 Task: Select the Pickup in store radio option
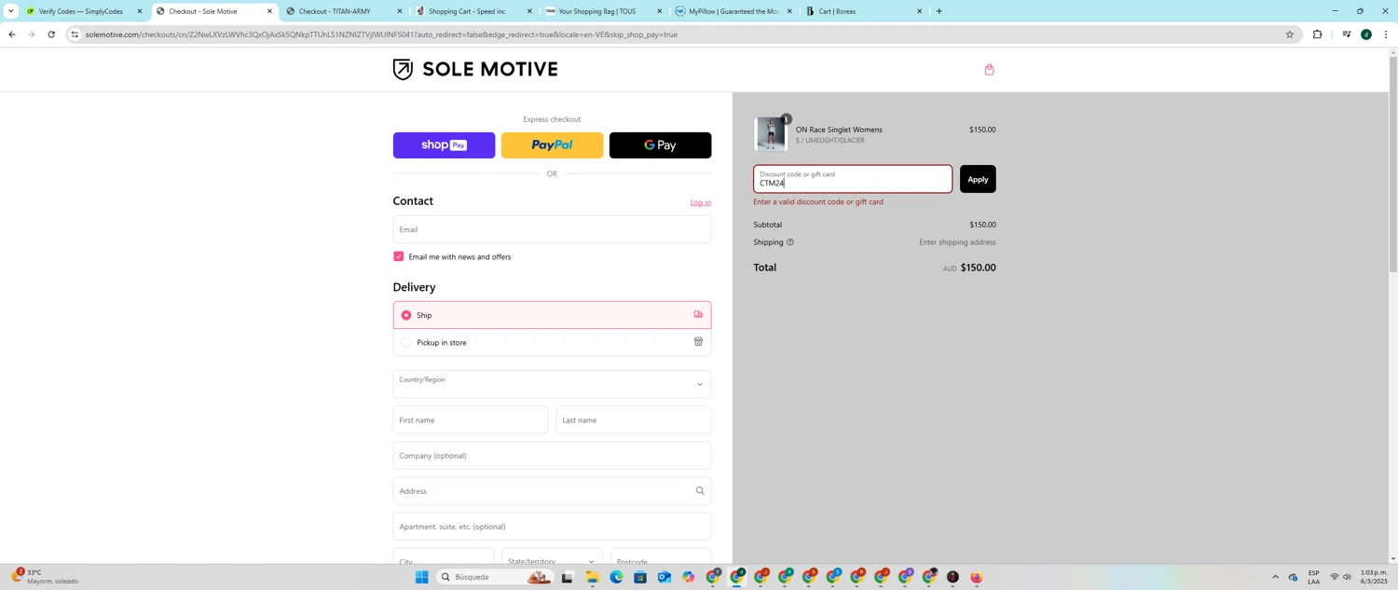406,342
